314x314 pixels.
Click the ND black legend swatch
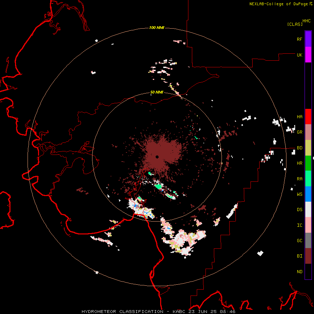tap(308, 271)
